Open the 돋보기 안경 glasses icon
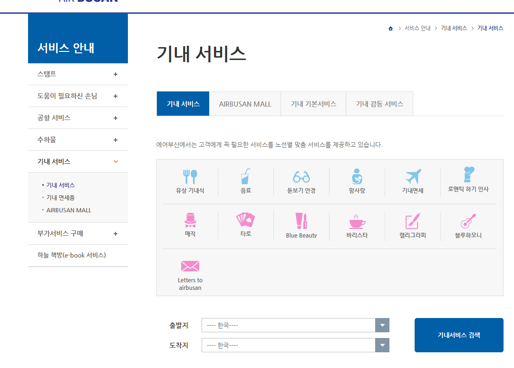Viewport: 514px width, 368px height. [301, 177]
